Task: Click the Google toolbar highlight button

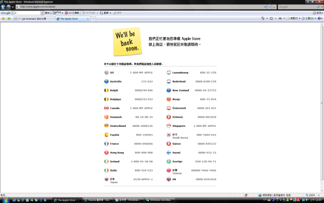Action: pyautogui.click(x=117, y=13)
